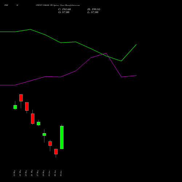This screenshot has height=182, width=182.
Task: Click the '29 May' date axis label
Action: (43, 173)
